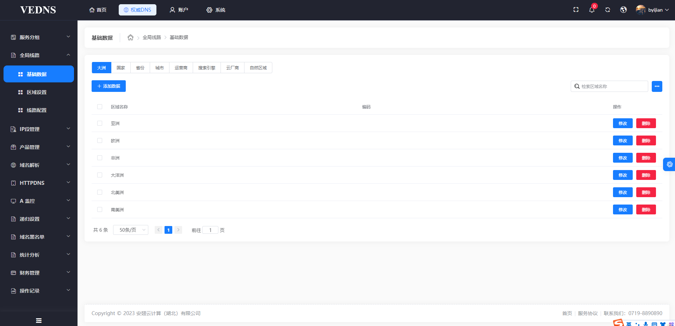Click the 域名黑名单 sidebar icon
675x326 pixels.
point(13,237)
